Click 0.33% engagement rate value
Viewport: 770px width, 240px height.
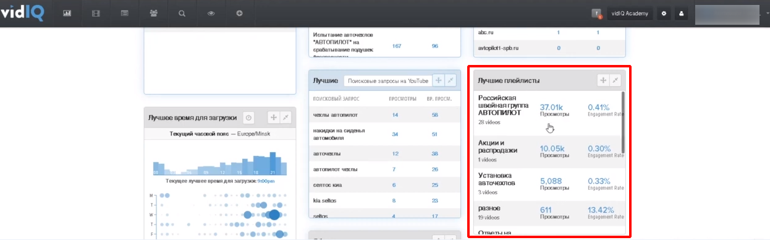tap(599, 181)
